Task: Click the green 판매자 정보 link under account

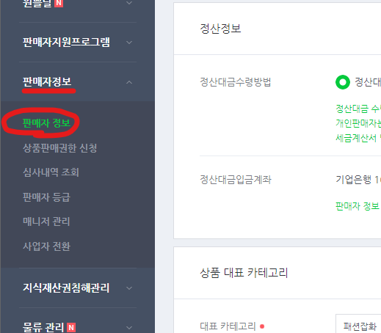Action: click(358, 206)
